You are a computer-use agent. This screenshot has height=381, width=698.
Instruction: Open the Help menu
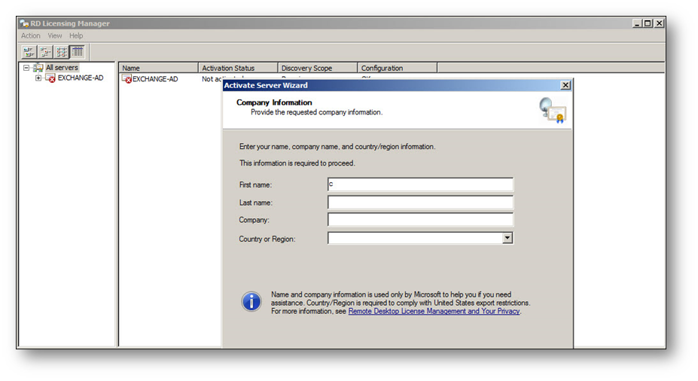pyautogui.click(x=76, y=35)
